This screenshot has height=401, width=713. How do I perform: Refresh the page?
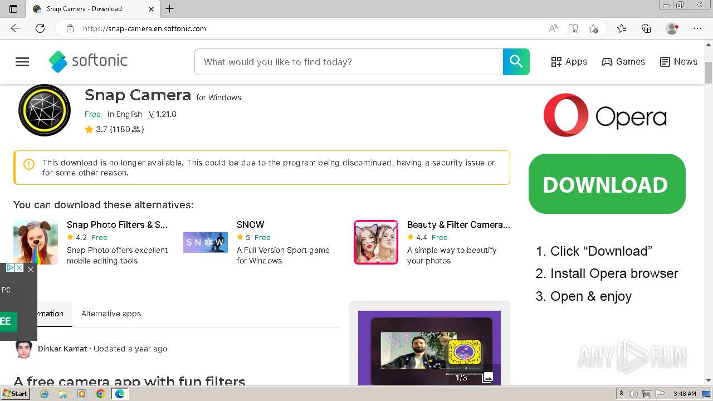(40, 28)
